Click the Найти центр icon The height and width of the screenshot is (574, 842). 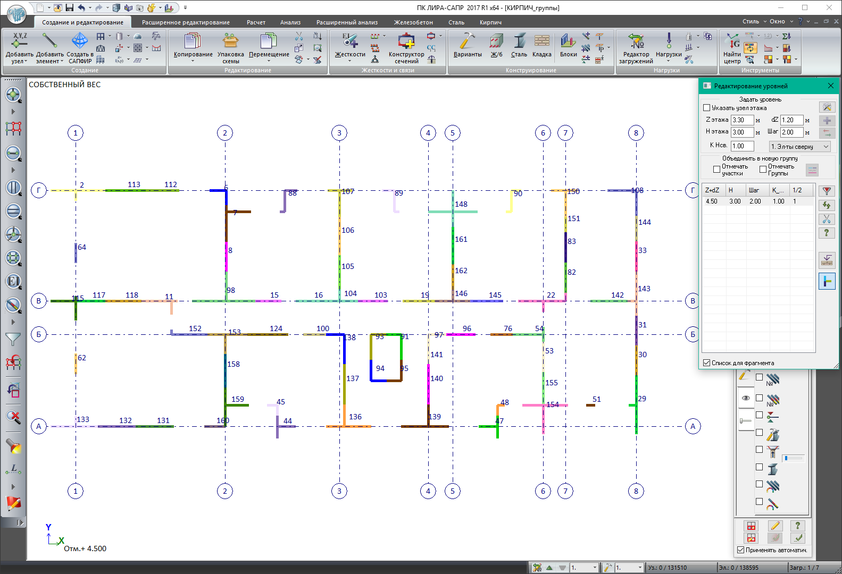(732, 41)
